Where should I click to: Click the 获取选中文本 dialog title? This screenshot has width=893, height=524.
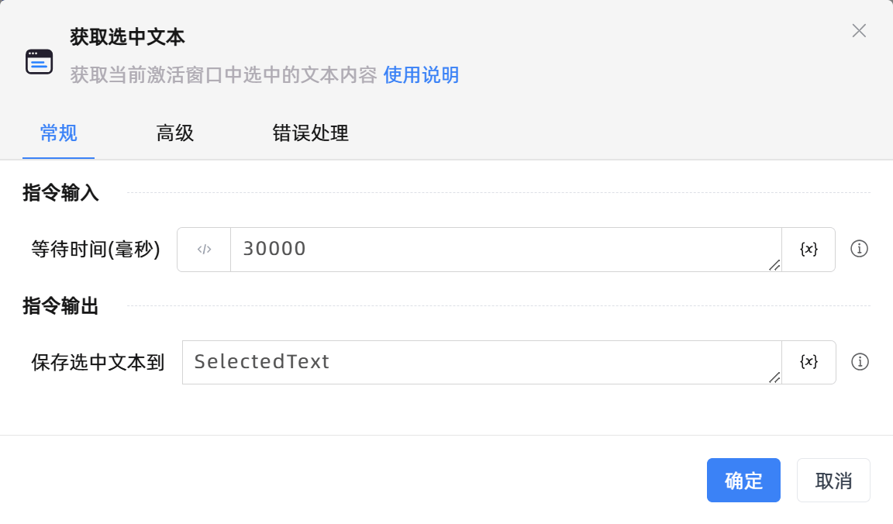[127, 36]
